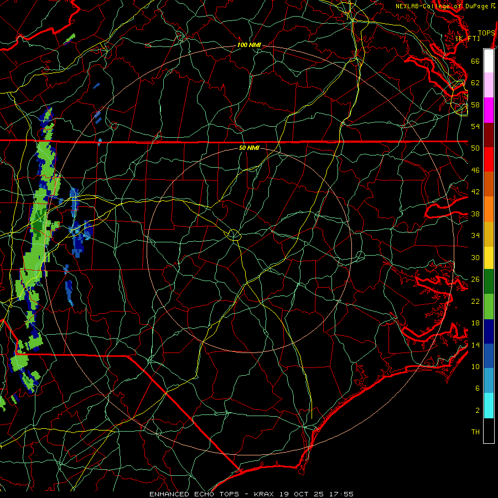Click the medium blue legend swatch
This screenshot has height=498, width=498.
489,356
